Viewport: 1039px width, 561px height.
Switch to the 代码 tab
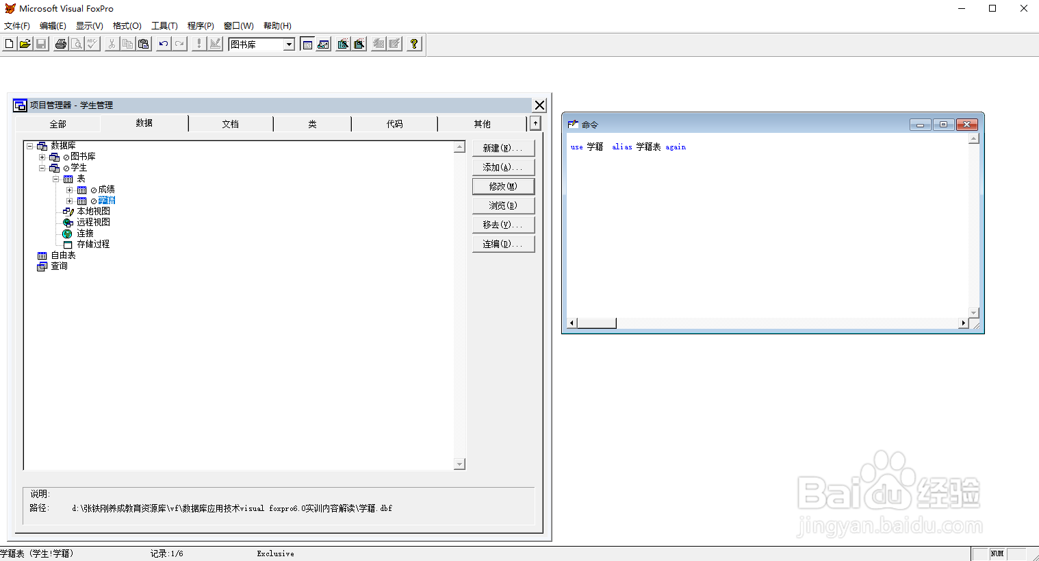point(394,124)
